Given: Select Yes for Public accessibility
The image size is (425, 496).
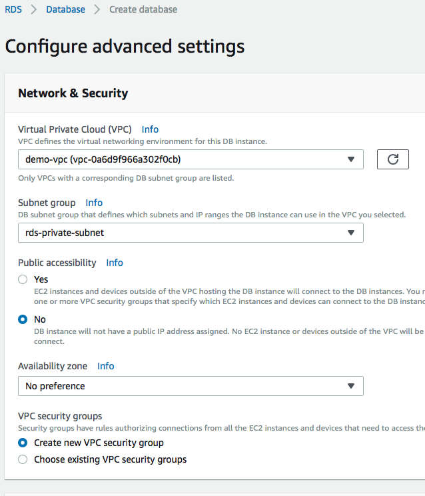Looking at the screenshot, I should coord(23,279).
